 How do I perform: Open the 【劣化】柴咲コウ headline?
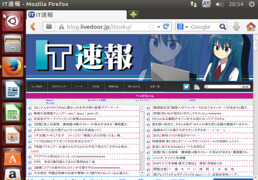pos(176,136)
